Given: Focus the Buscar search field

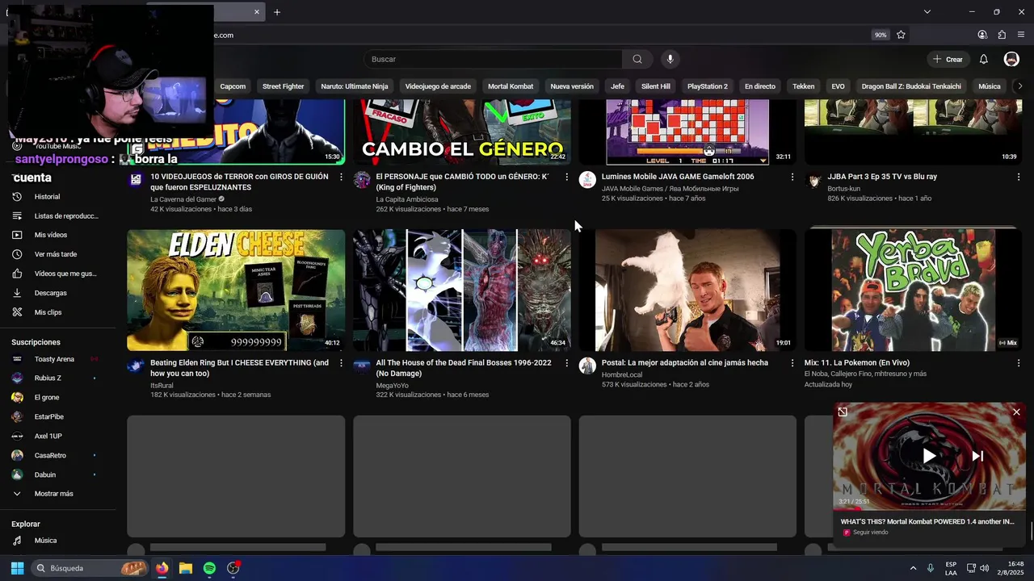Looking at the screenshot, I should (x=493, y=59).
